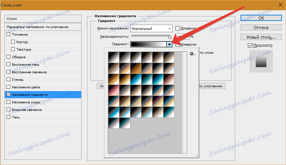Screen dimensions: 286x165
Task: Click the layer style preview thumbnail
Action: click(x=261, y=62)
